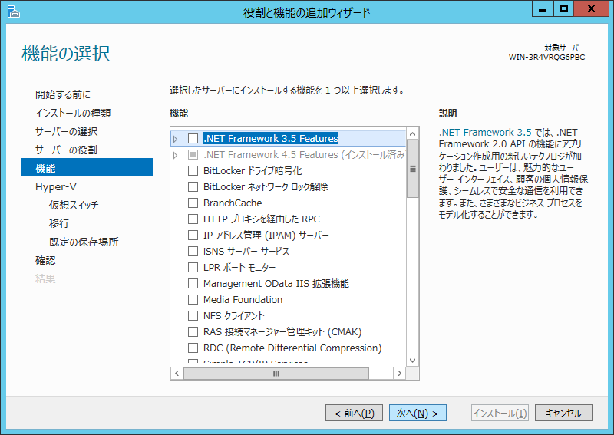Toggle the BranchCache checkbox
The height and width of the screenshot is (435, 614).
193,203
